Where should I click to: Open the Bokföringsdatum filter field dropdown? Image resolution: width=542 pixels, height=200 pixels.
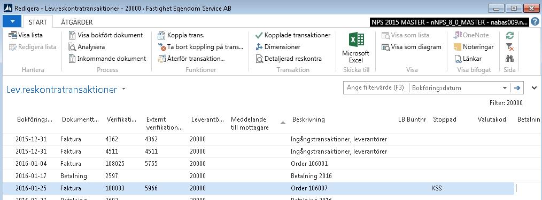(x=505, y=88)
